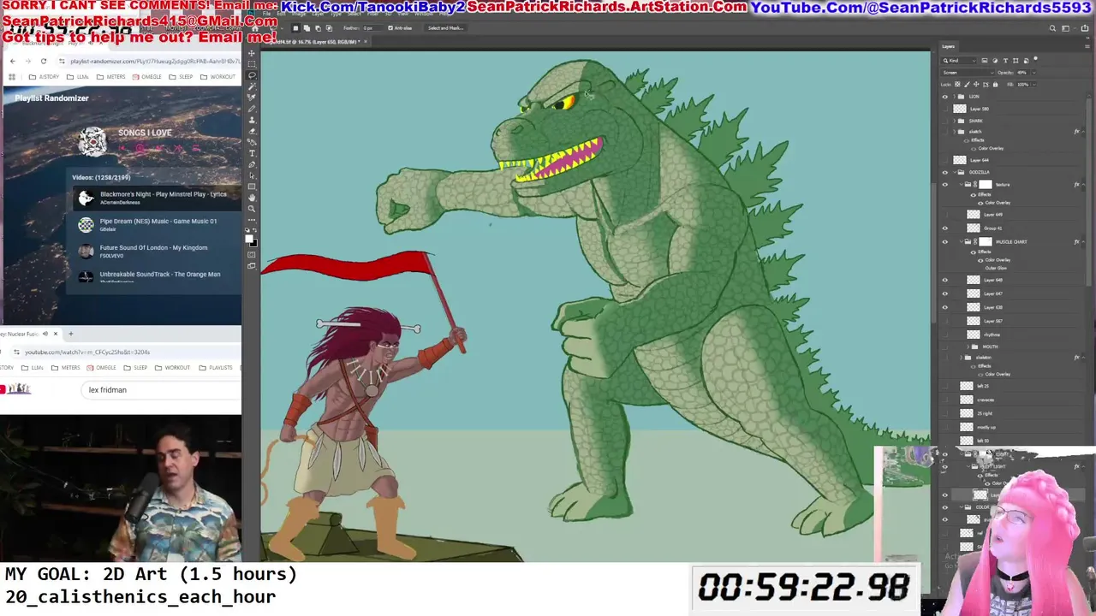The height and width of the screenshot is (616, 1096).
Task: Select the Magic Wand tool
Action: click(252, 86)
